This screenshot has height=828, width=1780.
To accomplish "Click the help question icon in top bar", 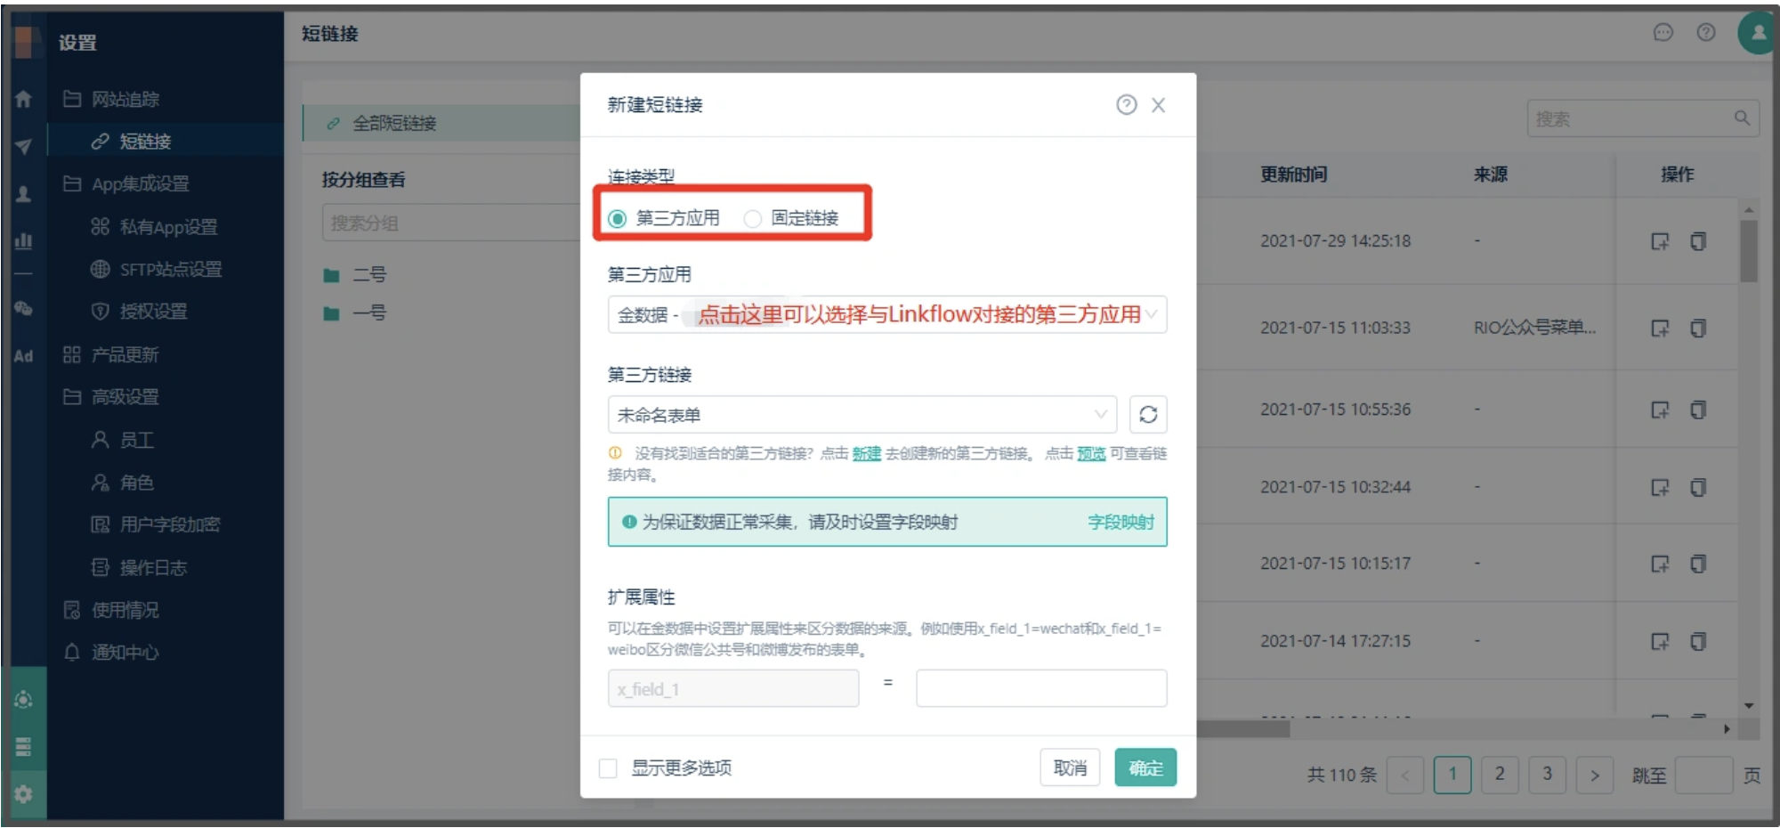I will pyautogui.click(x=1705, y=33).
